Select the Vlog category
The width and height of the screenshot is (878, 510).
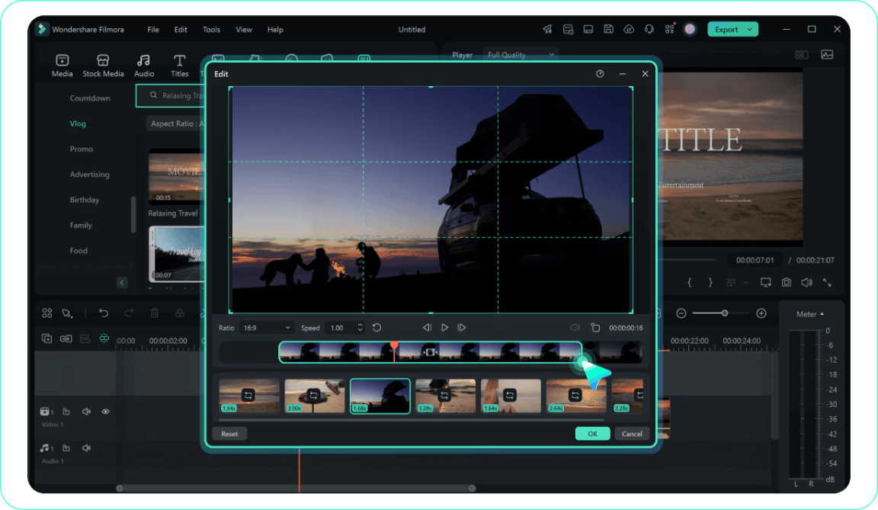[78, 123]
